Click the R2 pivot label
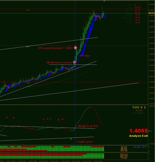Viewport: 155px width, 162px height. [x=28, y=83]
